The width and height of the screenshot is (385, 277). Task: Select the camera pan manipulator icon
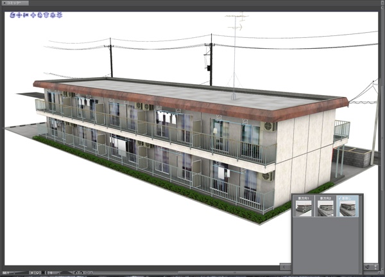(x=19, y=15)
